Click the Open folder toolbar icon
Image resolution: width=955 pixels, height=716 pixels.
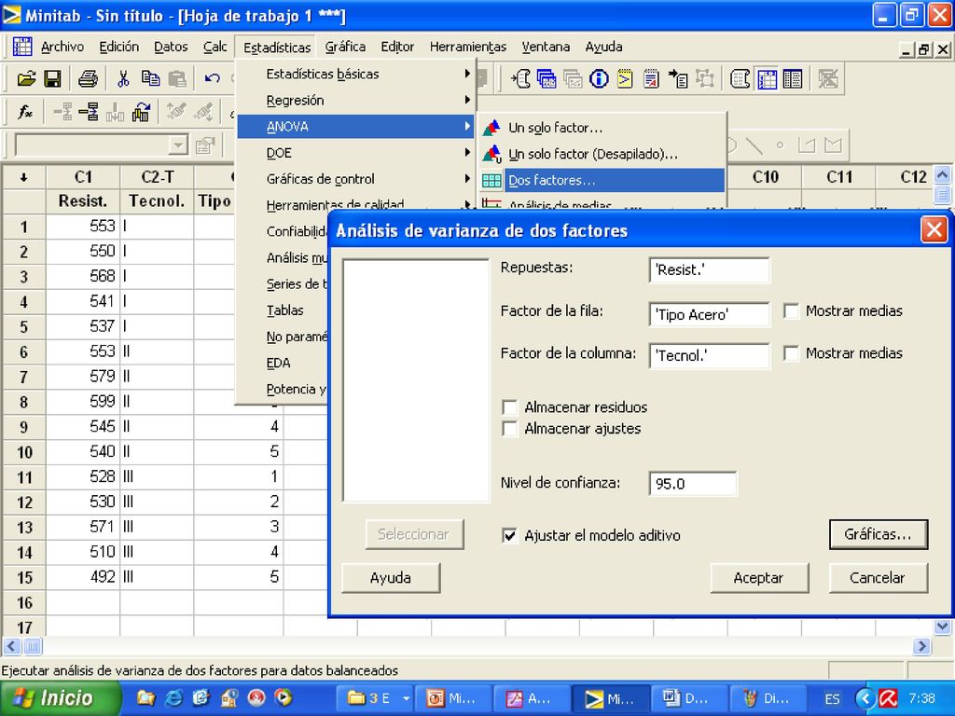pos(26,78)
